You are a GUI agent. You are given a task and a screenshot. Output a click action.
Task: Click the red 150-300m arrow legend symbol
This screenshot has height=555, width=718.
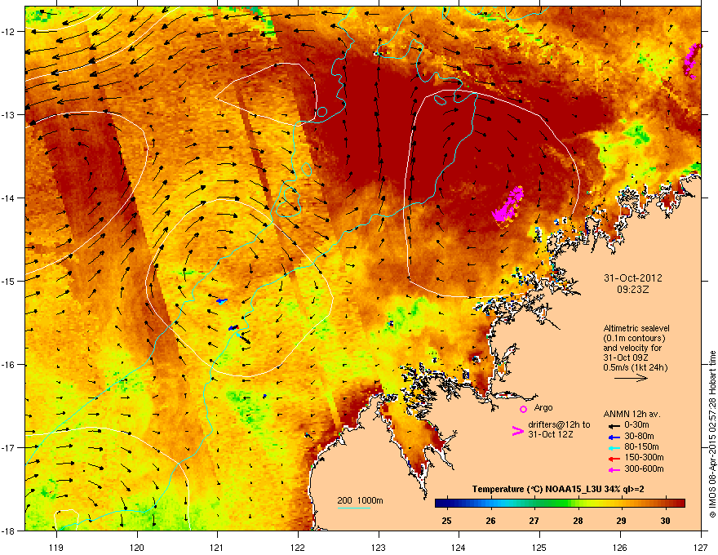(614, 459)
